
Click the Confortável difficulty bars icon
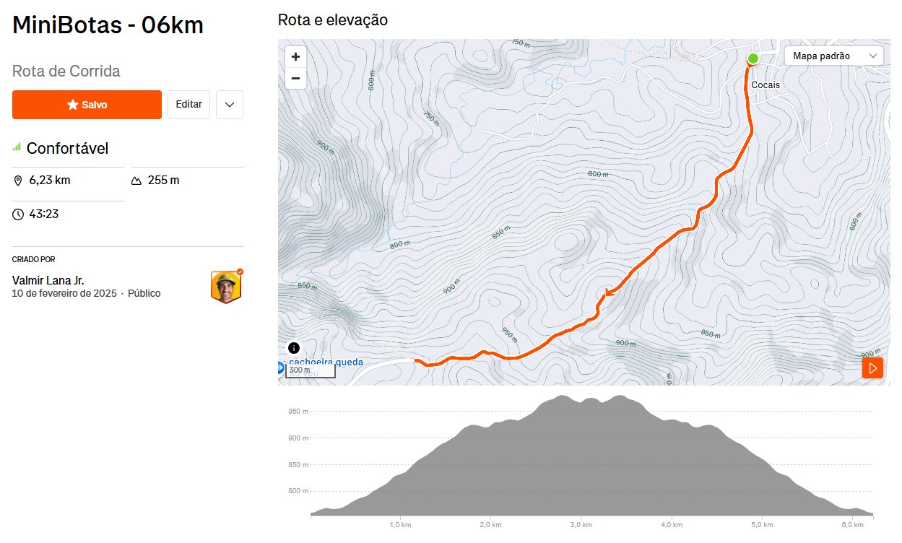[17, 147]
